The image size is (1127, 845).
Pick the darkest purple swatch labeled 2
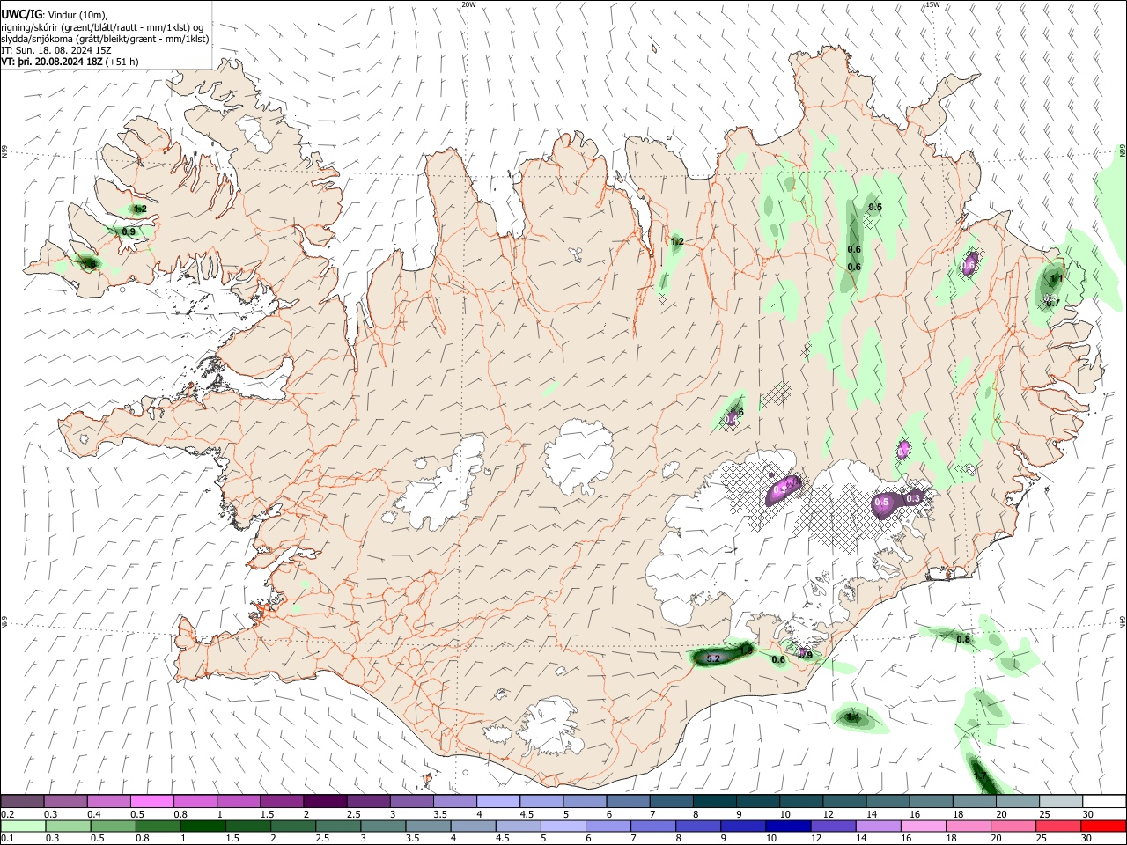[x=325, y=802]
